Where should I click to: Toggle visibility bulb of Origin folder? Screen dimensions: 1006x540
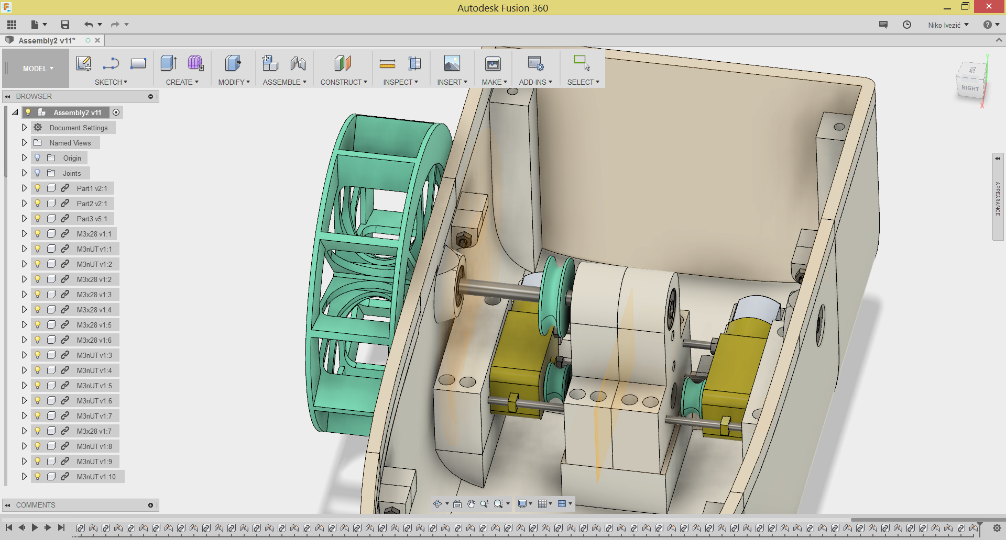coord(38,157)
